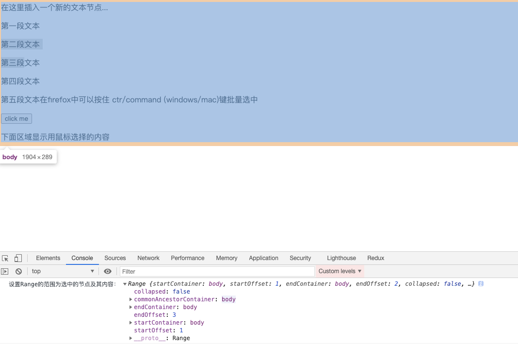Create a live expression with the eye icon
This screenshot has width=518, height=344.
[x=108, y=271]
